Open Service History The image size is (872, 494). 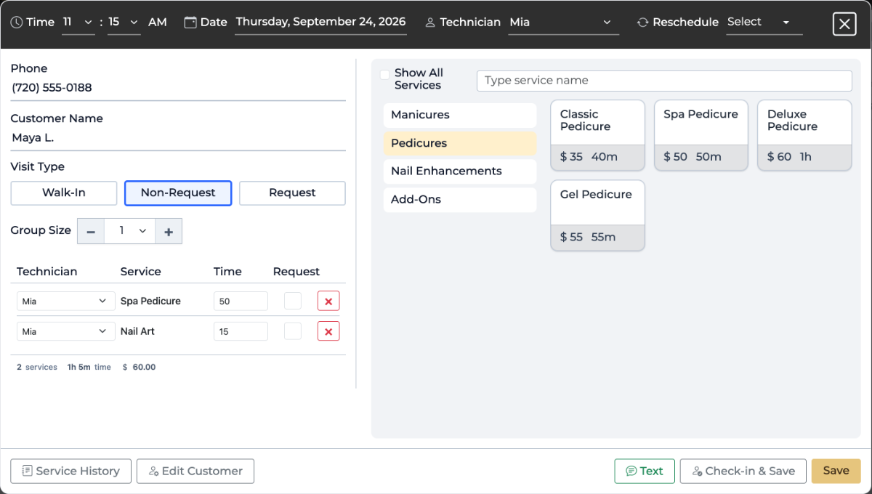pos(71,471)
